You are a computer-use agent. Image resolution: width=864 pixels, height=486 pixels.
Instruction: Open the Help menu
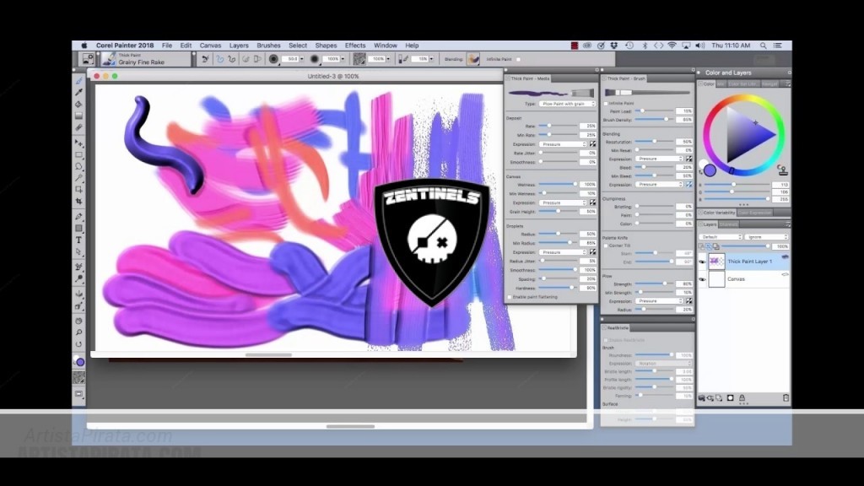412,46
